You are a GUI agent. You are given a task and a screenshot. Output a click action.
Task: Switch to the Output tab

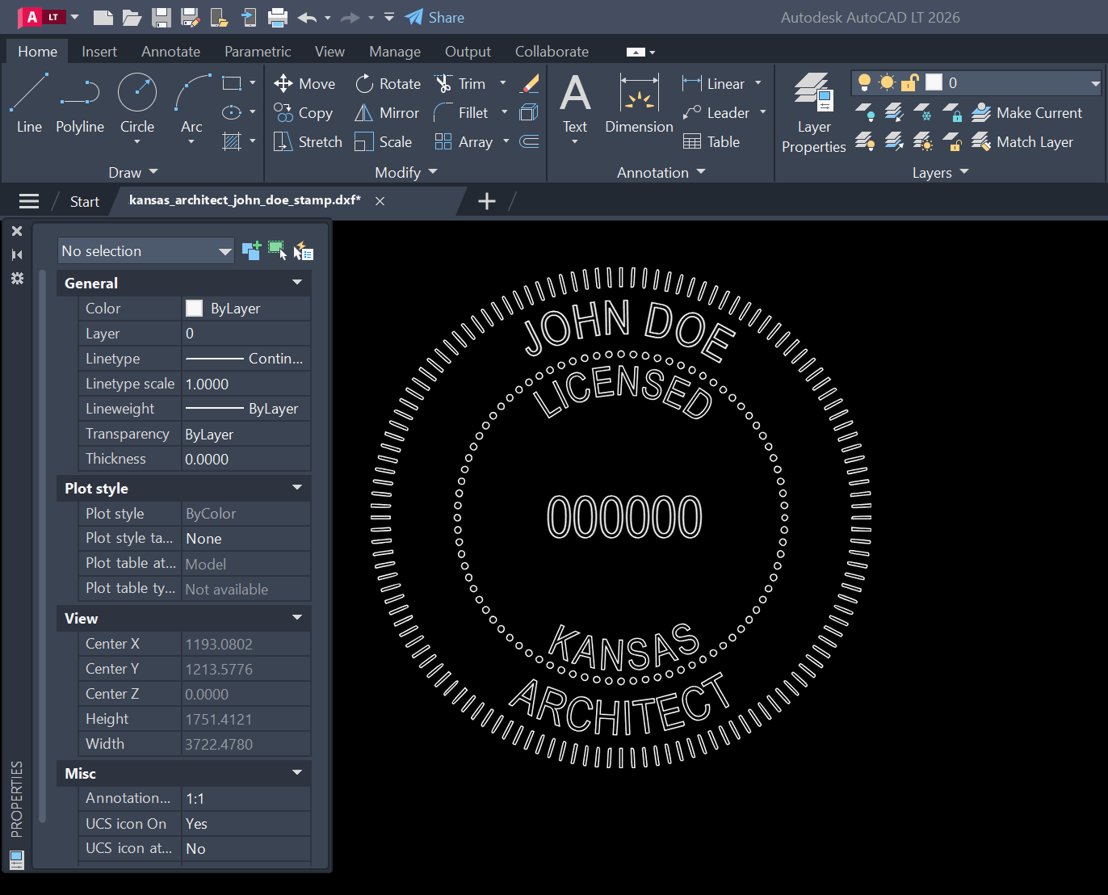468,51
